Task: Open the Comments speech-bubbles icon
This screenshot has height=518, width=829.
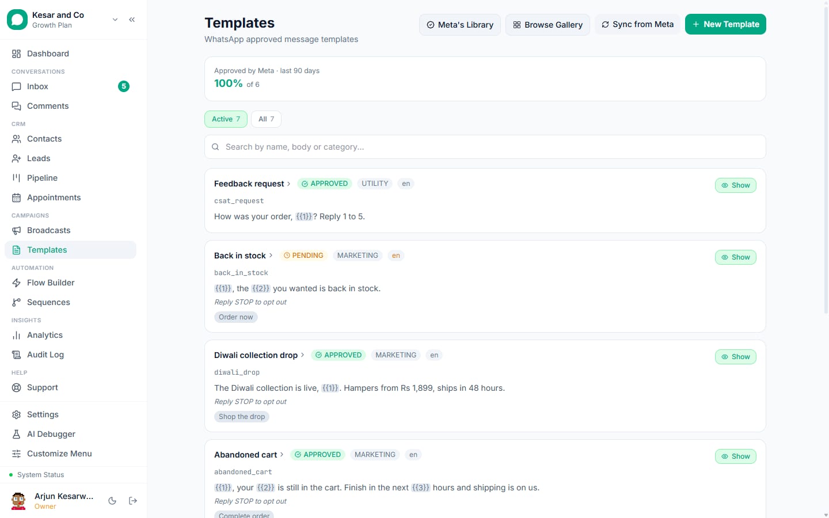Action: (16, 106)
